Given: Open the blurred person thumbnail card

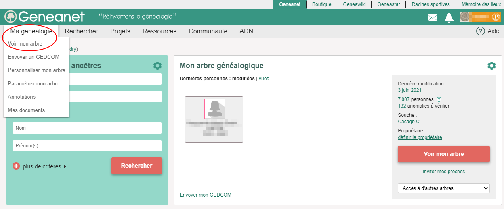Looking at the screenshot, I should click(x=214, y=119).
